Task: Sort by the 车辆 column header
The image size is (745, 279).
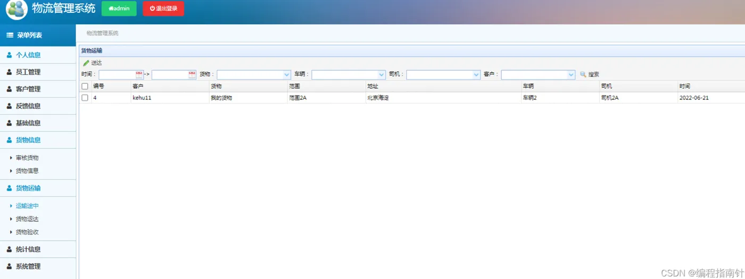Action: (x=560, y=86)
